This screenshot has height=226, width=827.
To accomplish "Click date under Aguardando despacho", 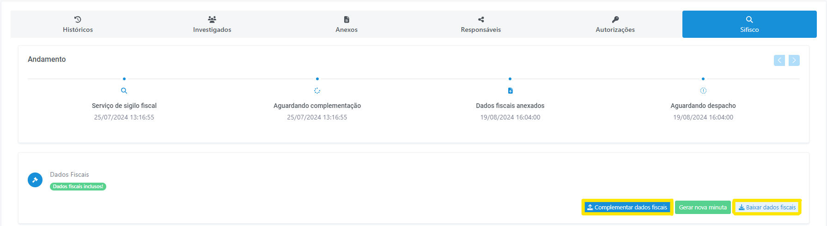I will [x=703, y=117].
